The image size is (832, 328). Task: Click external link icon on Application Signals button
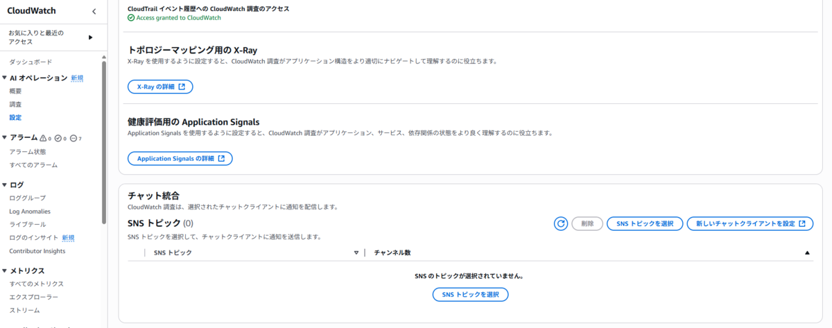click(x=221, y=158)
